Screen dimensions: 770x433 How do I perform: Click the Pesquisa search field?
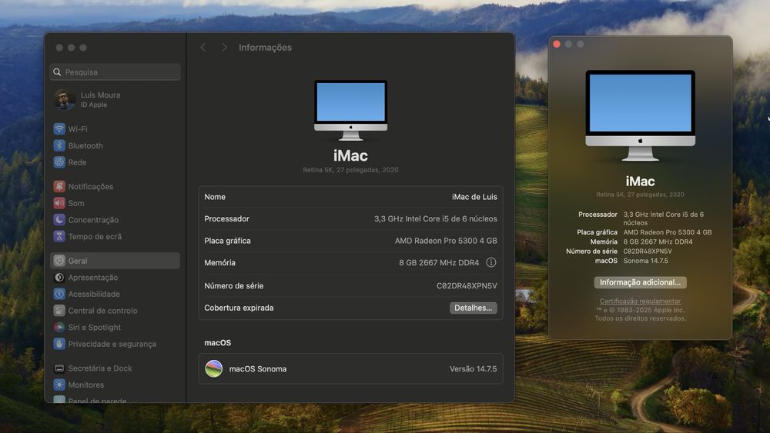pyautogui.click(x=115, y=72)
